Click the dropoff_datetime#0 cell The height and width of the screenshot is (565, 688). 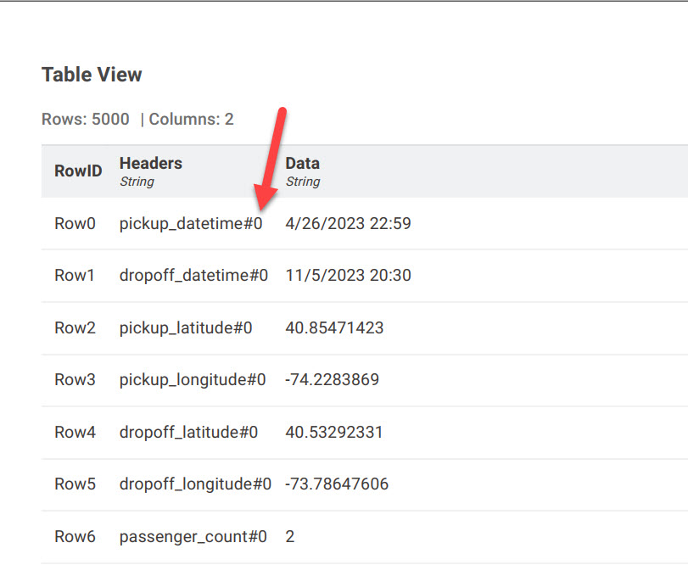click(x=193, y=275)
